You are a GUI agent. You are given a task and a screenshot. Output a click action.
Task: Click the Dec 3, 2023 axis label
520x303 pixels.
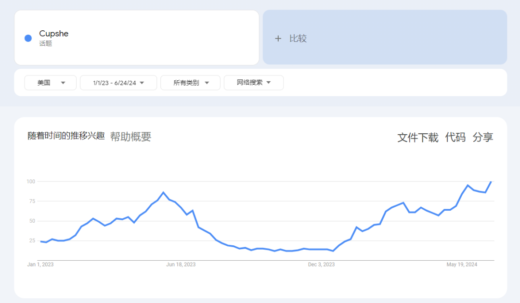(321, 264)
